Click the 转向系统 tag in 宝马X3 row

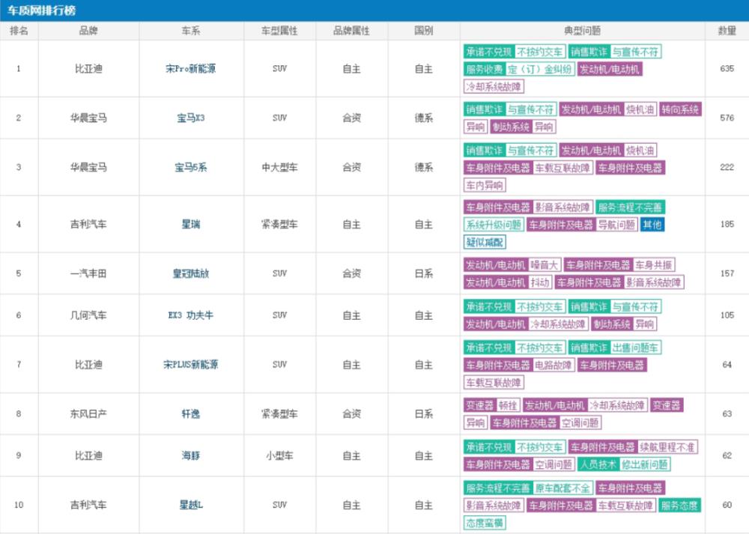(x=680, y=110)
